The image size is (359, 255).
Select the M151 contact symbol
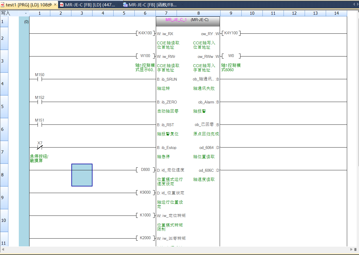click(40, 125)
